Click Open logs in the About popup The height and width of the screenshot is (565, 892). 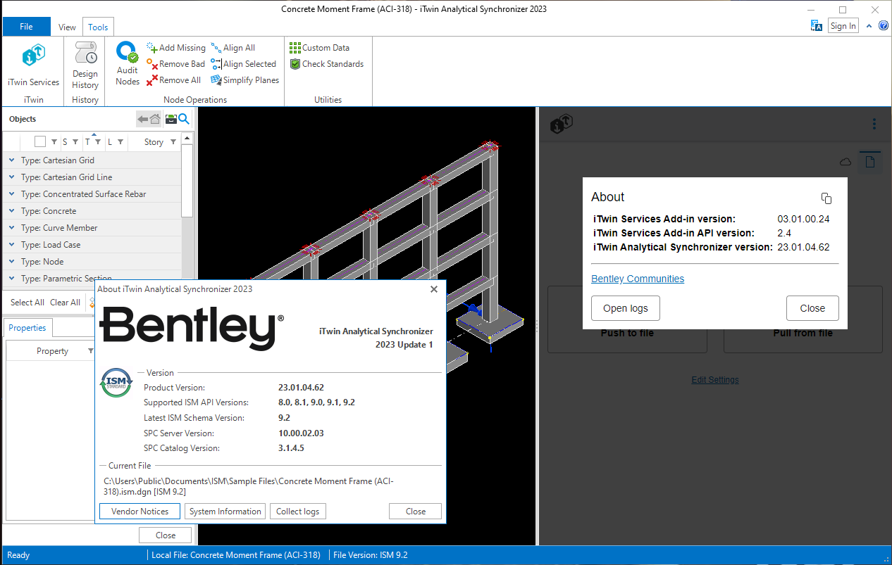pos(625,308)
